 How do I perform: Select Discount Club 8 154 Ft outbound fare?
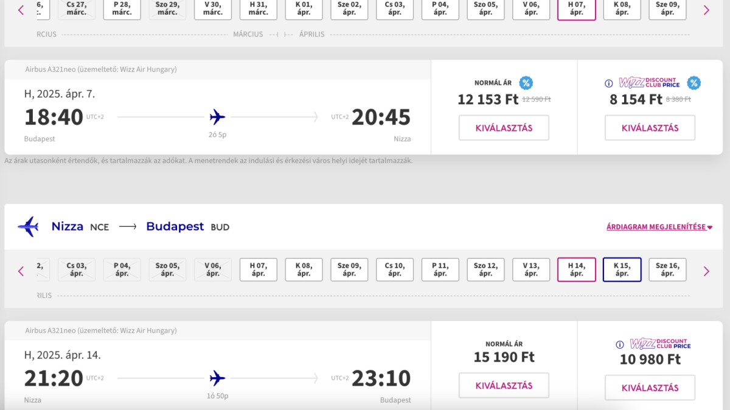[x=650, y=128]
